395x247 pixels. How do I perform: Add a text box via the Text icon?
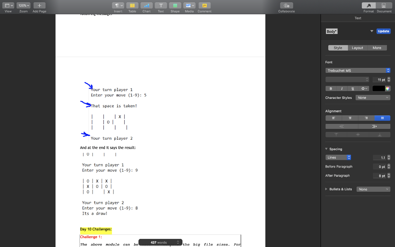pyautogui.click(x=161, y=5)
